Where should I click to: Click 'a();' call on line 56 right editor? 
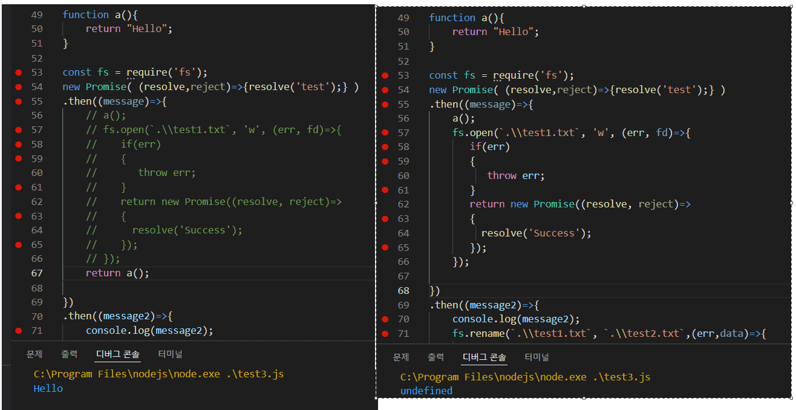click(464, 119)
